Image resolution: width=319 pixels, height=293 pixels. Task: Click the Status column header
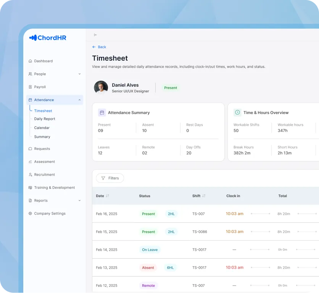pos(145,196)
